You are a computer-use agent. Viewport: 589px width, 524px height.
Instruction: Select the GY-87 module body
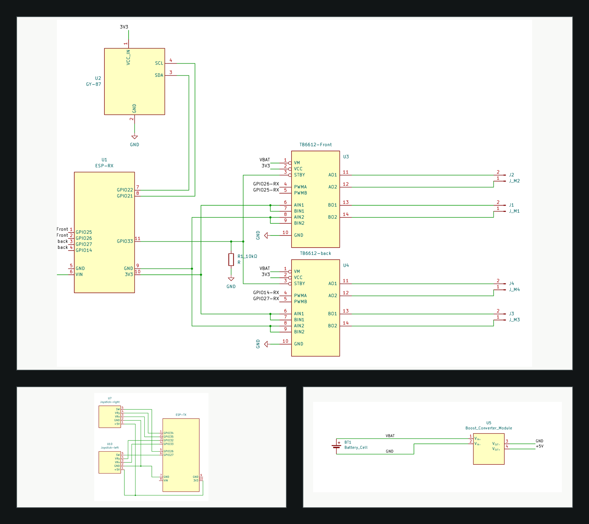(134, 82)
